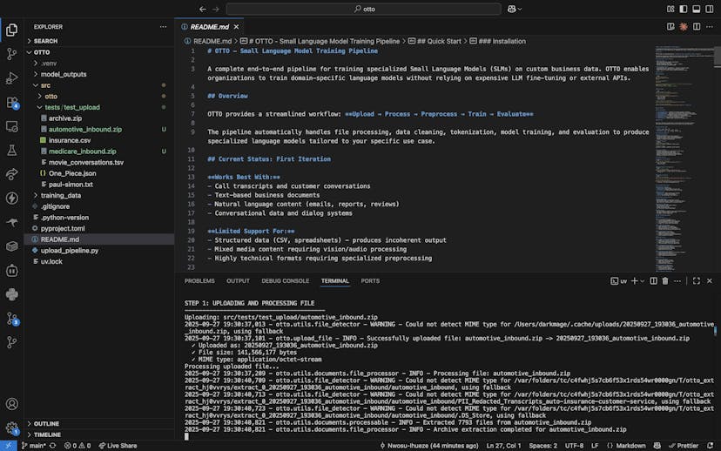Open the Extensions view
The image size is (721, 451).
pos(11,103)
